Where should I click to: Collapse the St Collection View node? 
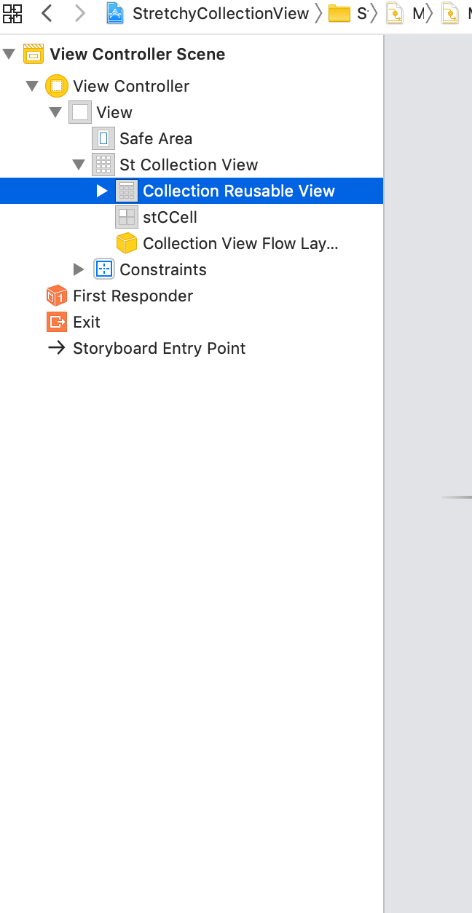(79, 165)
